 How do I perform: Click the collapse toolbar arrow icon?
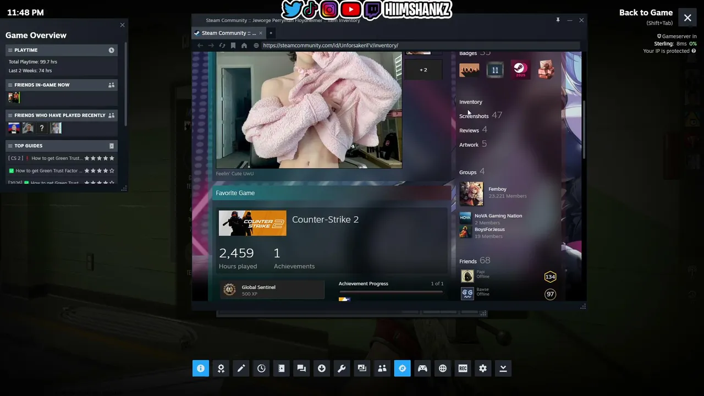pyautogui.click(x=503, y=369)
